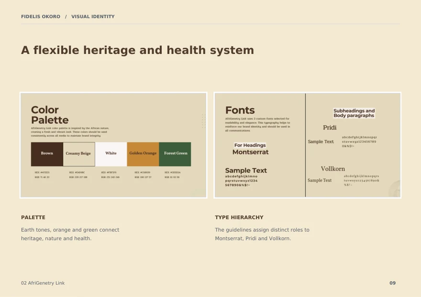Click the FIDELIS OKORO breadcrumb
Screen dimensions: 421x297
(41, 17)
